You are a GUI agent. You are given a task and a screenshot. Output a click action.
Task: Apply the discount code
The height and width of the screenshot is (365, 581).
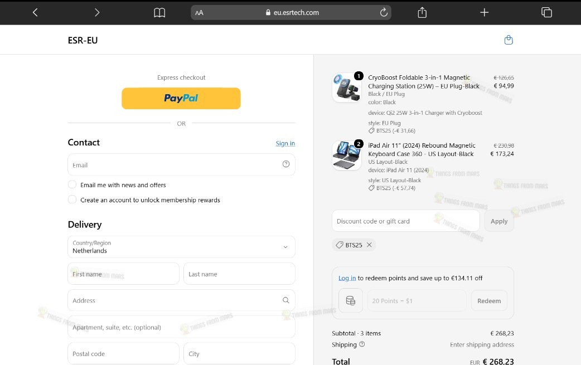tap(499, 221)
